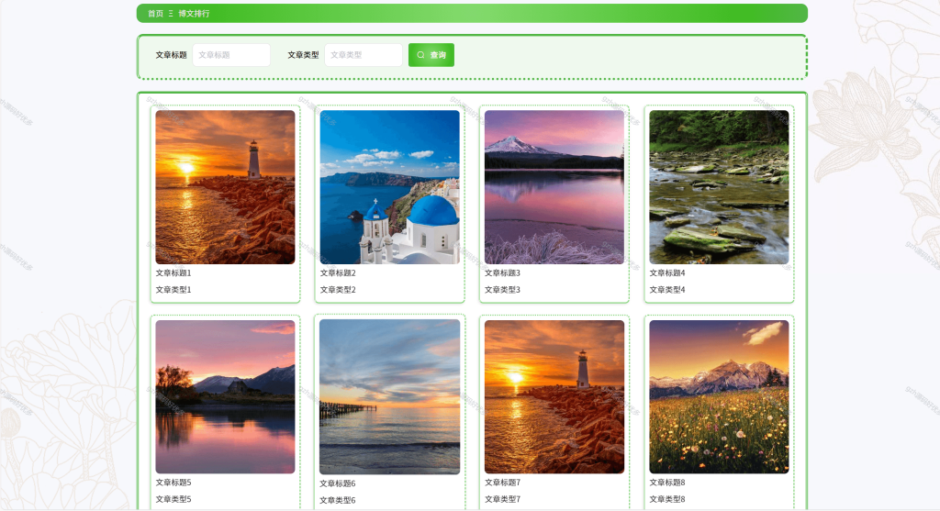Focus the 文章类型 search input field
Screen dimensions: 940x511
pyautogui.click(x=364, y=55)
